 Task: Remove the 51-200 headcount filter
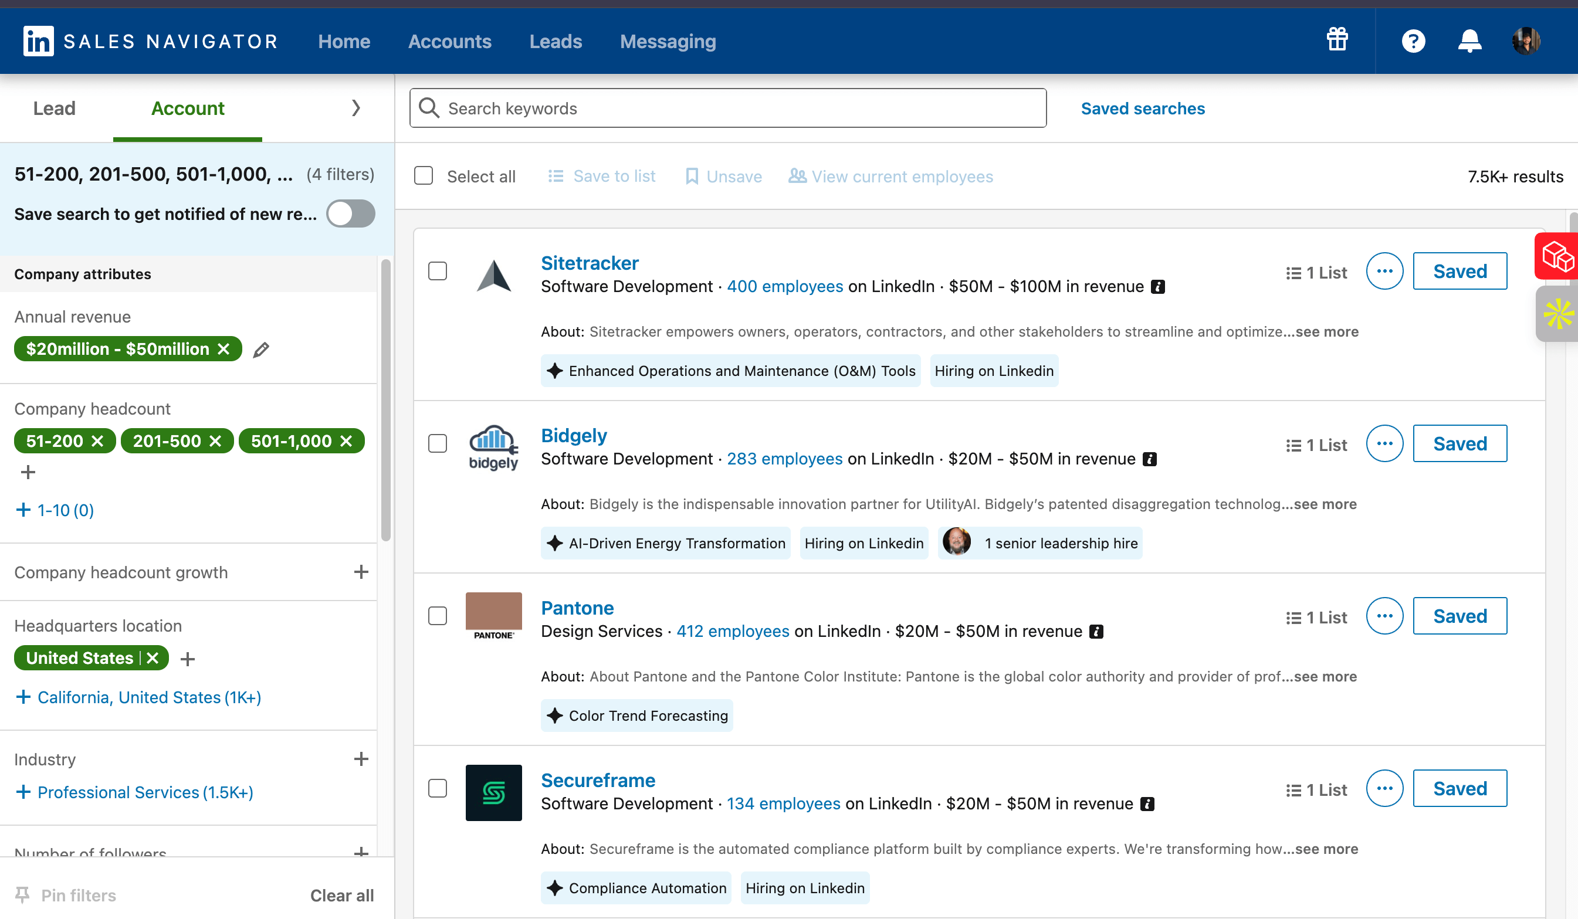98,442
